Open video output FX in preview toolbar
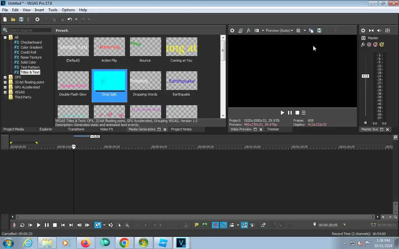This screenshot has height=249, width=399. pyautogui.click(x=248, y=31)
